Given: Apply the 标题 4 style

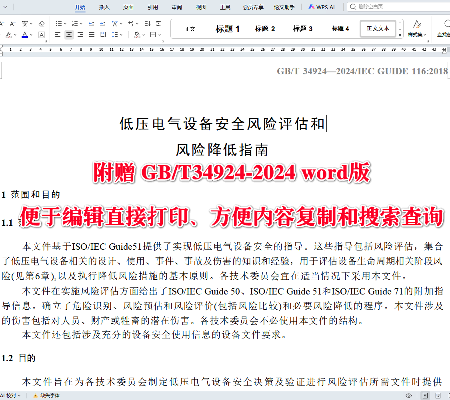Looking at the screenshot, I should [x=340, y=29].
